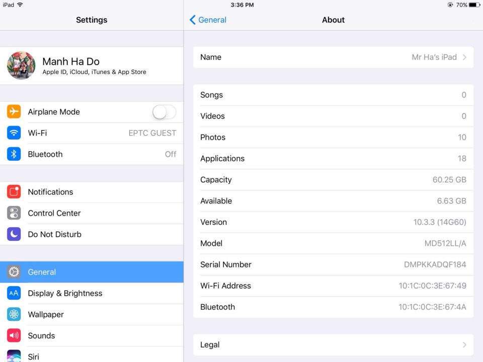Tap the Sounds speaker icon

[x=14, y=335]
